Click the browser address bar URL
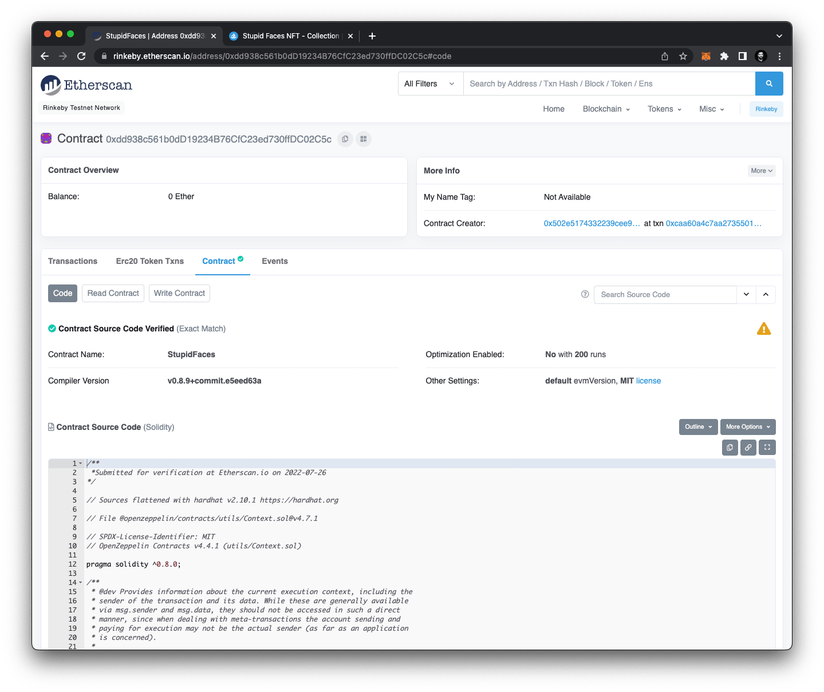 282,56
